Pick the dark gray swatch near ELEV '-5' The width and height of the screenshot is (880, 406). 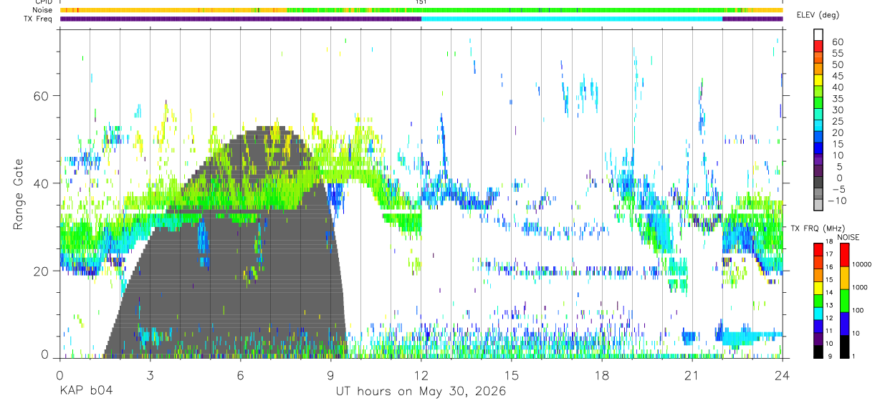pyautogui.click(x=818, y=183)
